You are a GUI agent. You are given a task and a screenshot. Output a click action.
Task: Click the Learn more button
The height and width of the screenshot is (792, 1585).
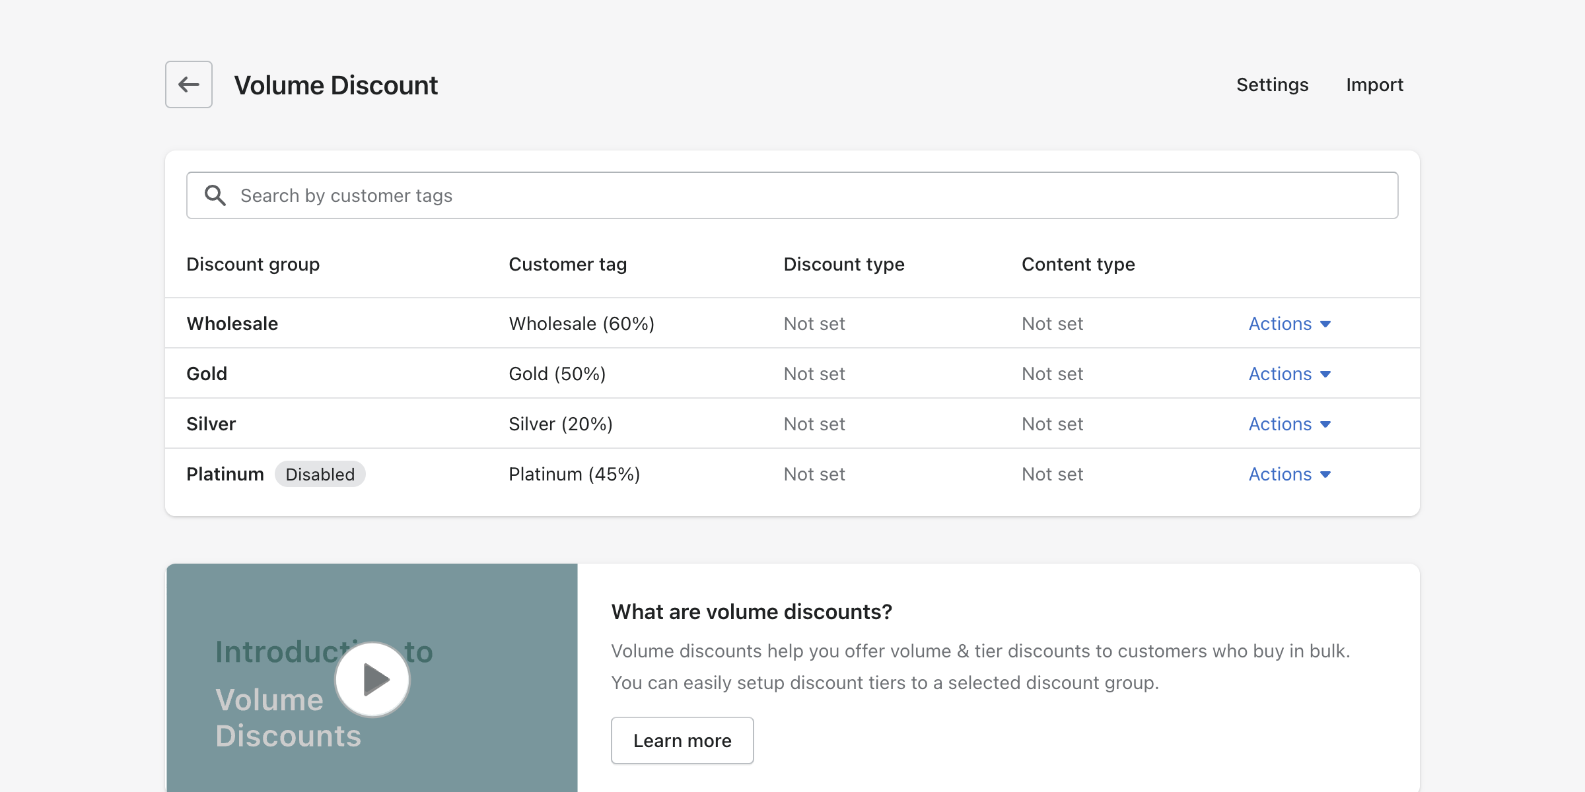coord(682,741)
